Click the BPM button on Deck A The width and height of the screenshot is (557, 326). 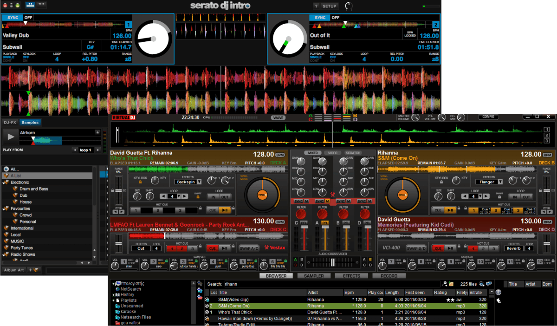(x=280, y=155)
